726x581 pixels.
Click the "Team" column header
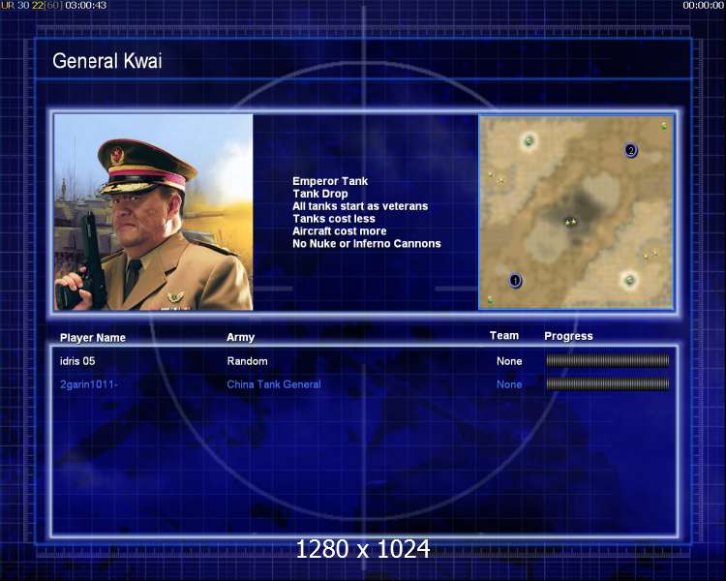[504, 335]
